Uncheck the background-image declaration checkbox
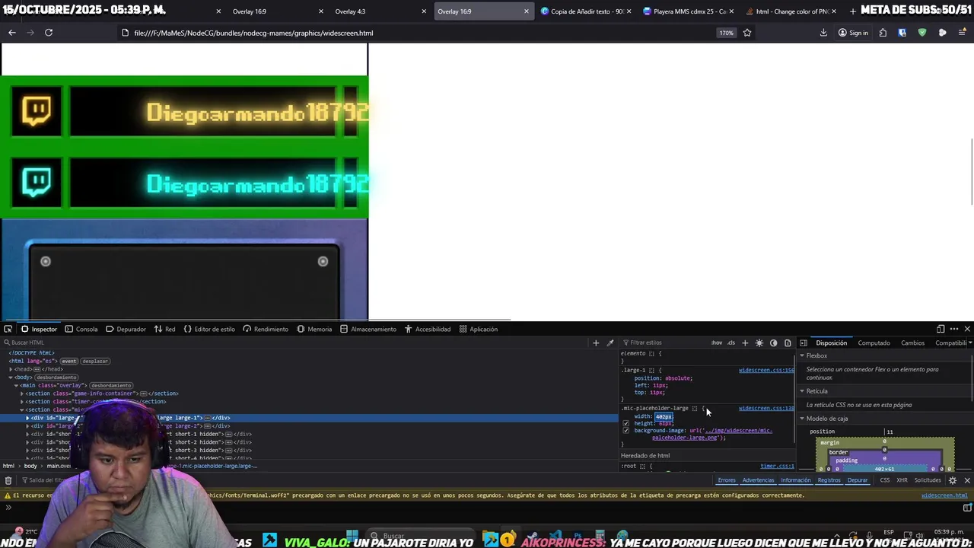The image size is (974, 548). coord(626,431)
